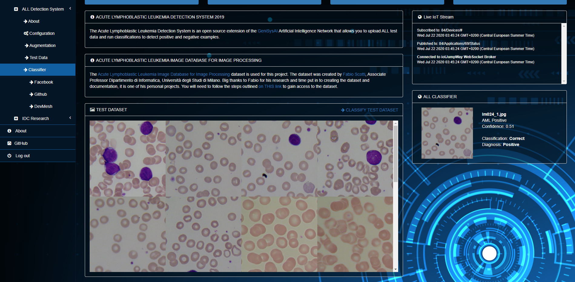Open Fabio Scotti's link
575x282 pixels.
354,74
